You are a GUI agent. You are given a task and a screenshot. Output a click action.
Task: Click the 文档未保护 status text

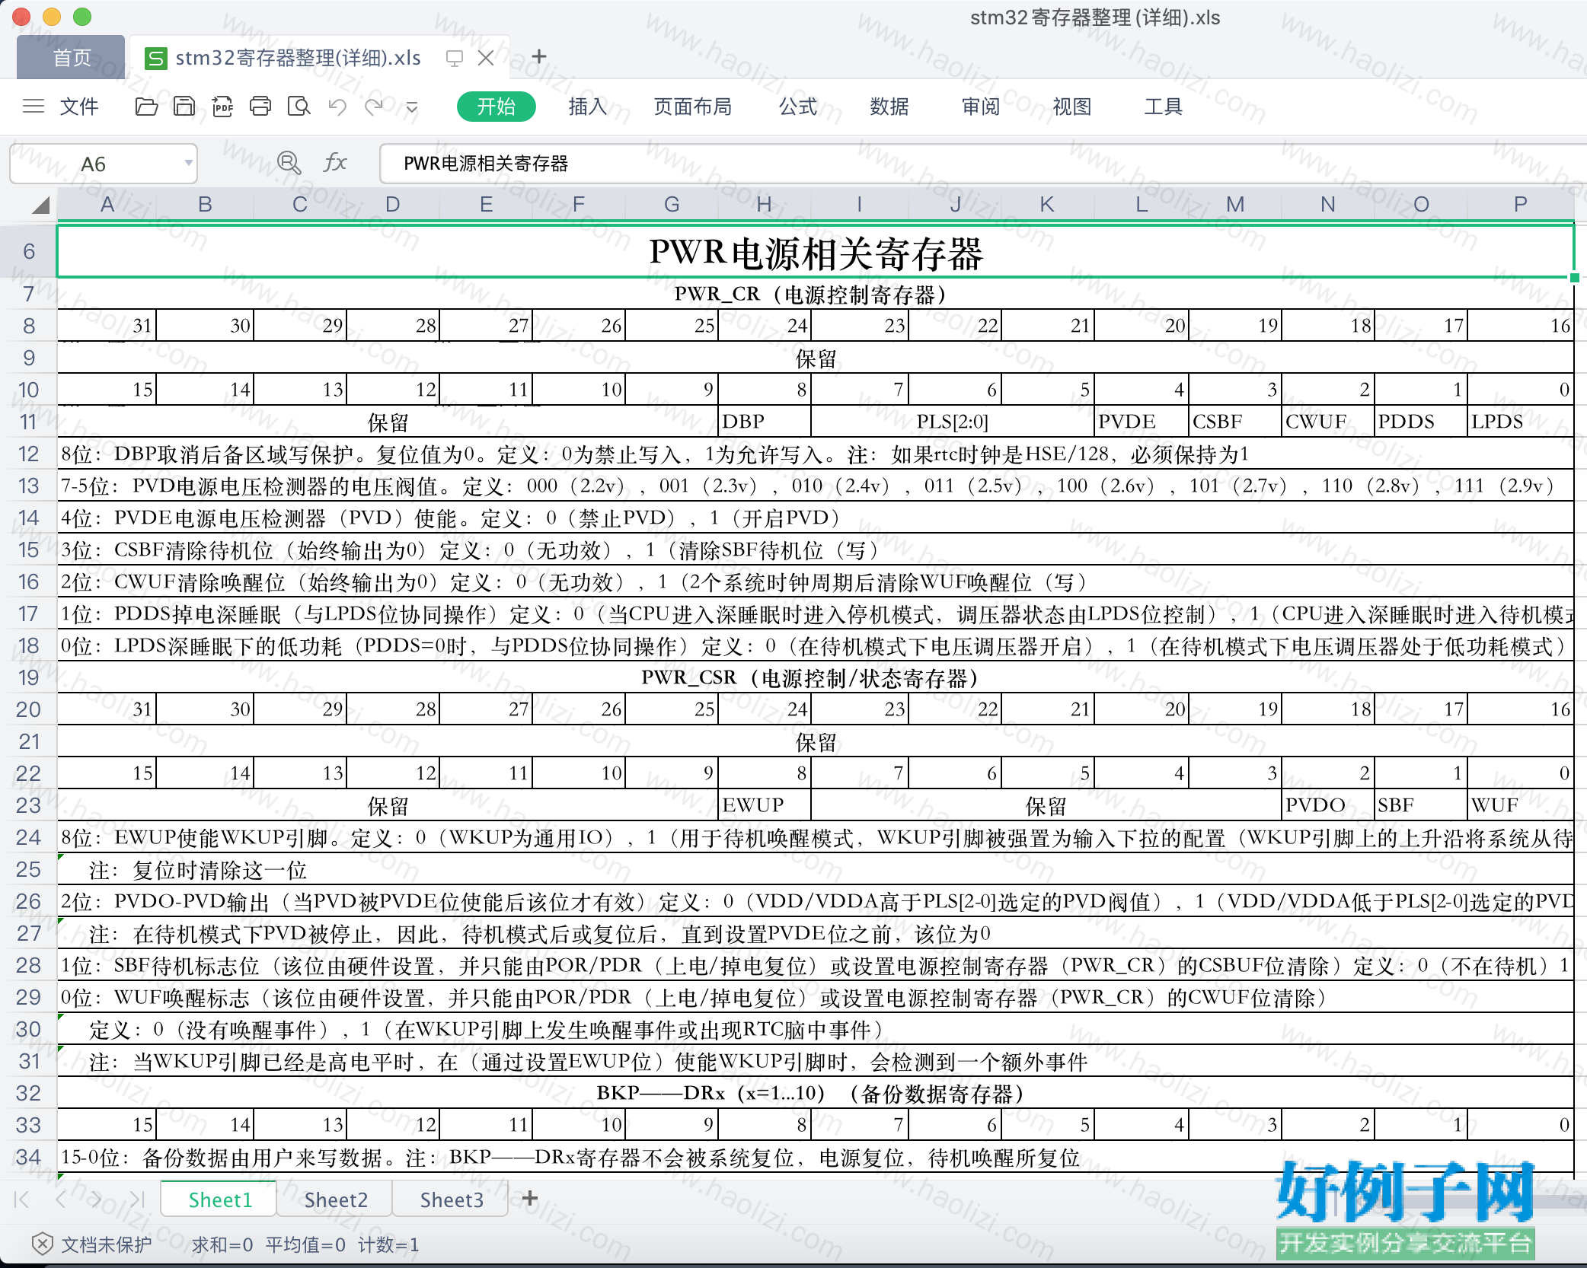(x=107, y=1245)
